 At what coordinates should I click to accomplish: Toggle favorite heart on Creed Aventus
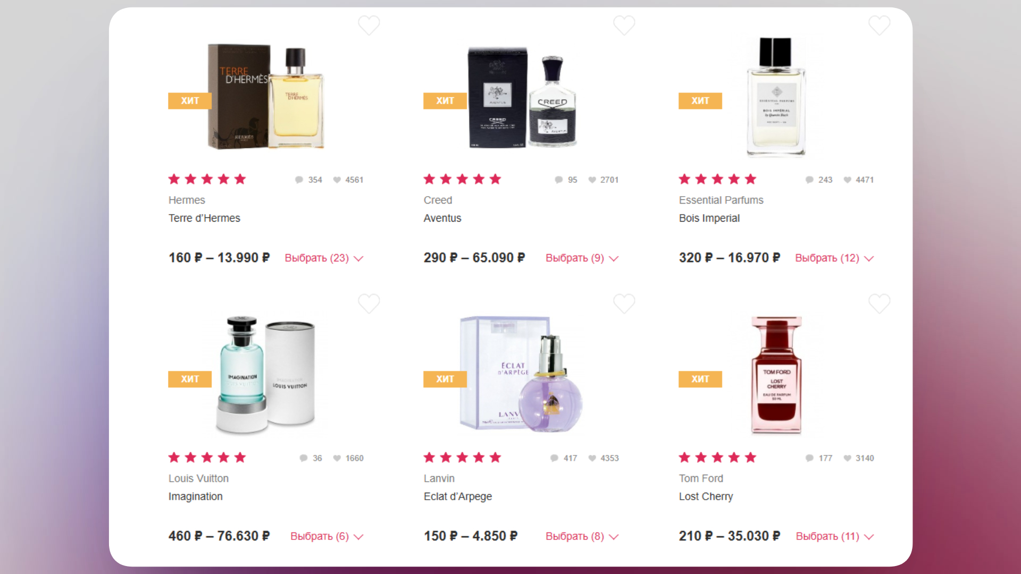pyautogui.click(x=624, y=25)
